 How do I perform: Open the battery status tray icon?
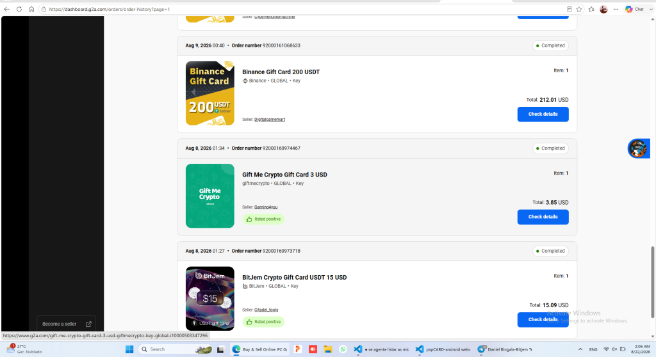623,349
